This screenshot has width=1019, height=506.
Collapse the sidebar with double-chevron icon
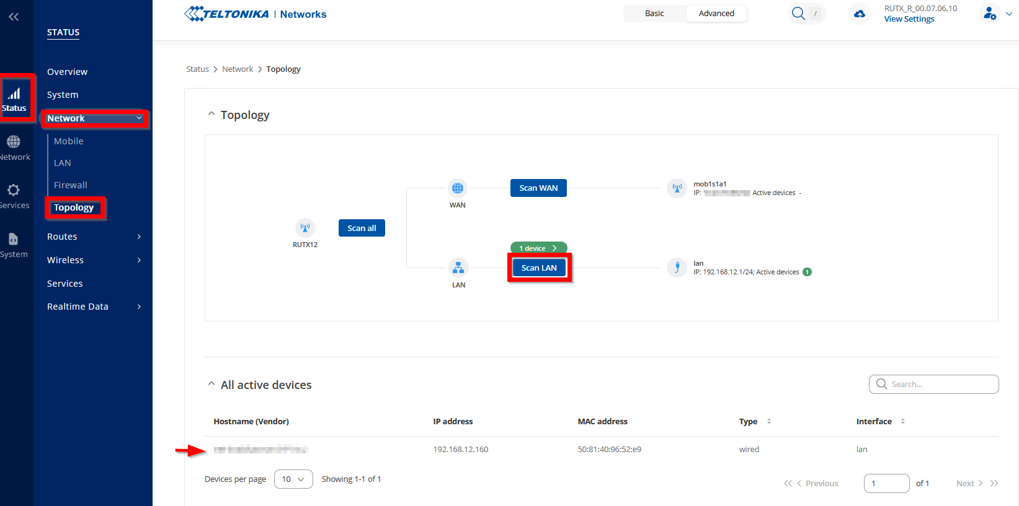point(14,17)
